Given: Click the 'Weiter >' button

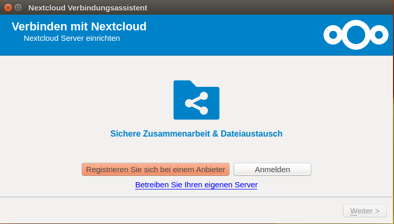Looking at the screenshot, I should pos(365,211).
